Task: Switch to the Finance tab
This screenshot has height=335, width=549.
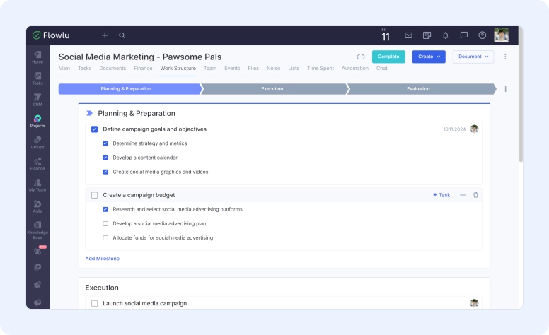Action: coord(143,69)
